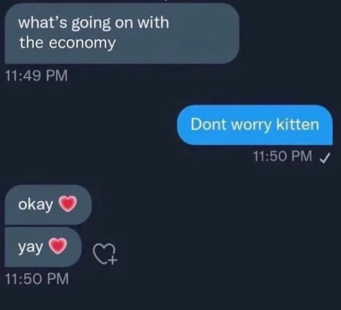Select the "okay" message bubble
Viewport: 341px width, 310px height.
[48, 205]
